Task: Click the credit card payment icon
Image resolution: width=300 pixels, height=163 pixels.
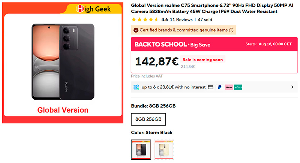Action: pyautogui.click(x=211, y=87)
